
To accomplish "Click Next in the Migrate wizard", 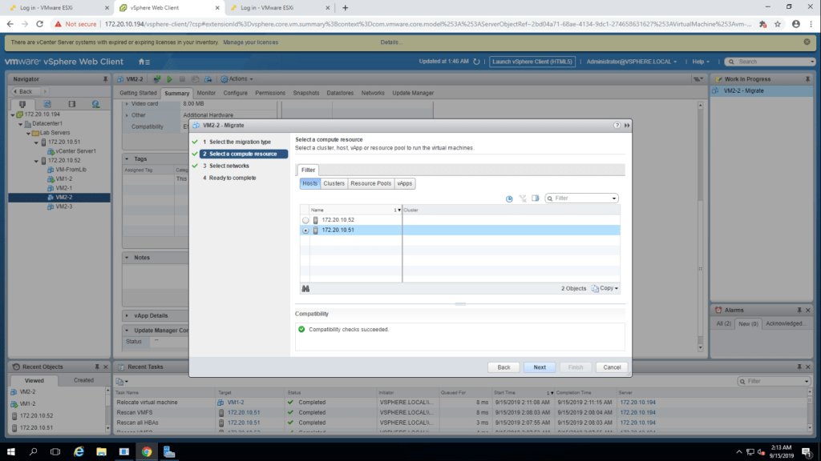I will click(540, 367).
